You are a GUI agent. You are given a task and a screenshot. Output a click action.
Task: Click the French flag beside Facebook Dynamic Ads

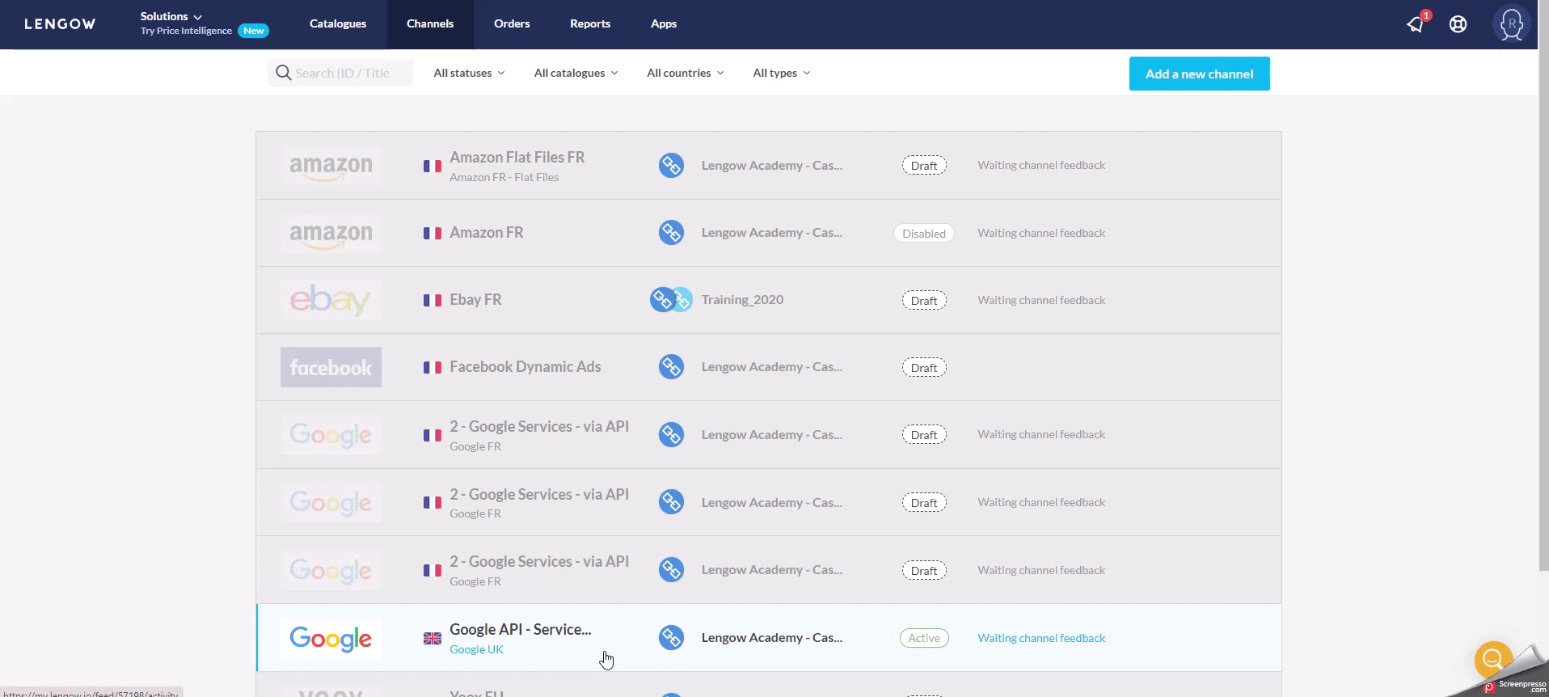[x=433, y=367]
